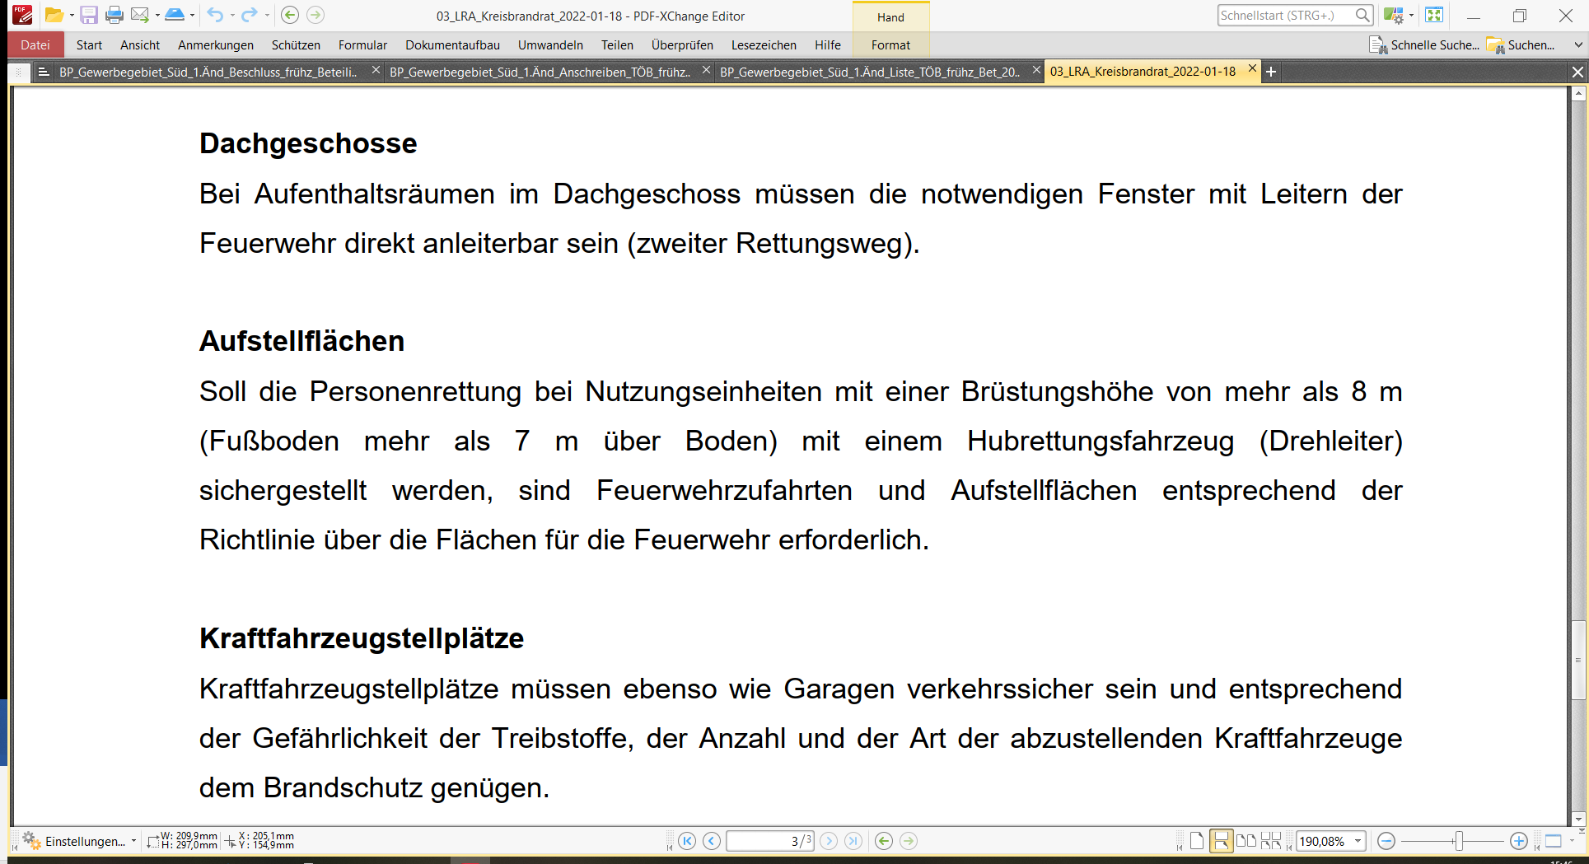1589x864 pixels.
Task: Select the Schützen ribbon tab
Action: pos(296,45)
